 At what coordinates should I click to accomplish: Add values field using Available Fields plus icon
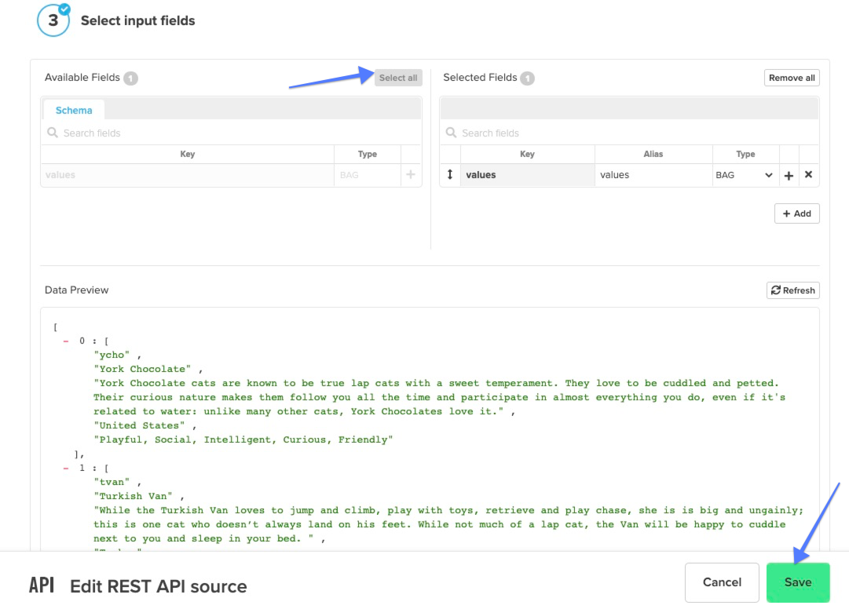click(410, 175)
